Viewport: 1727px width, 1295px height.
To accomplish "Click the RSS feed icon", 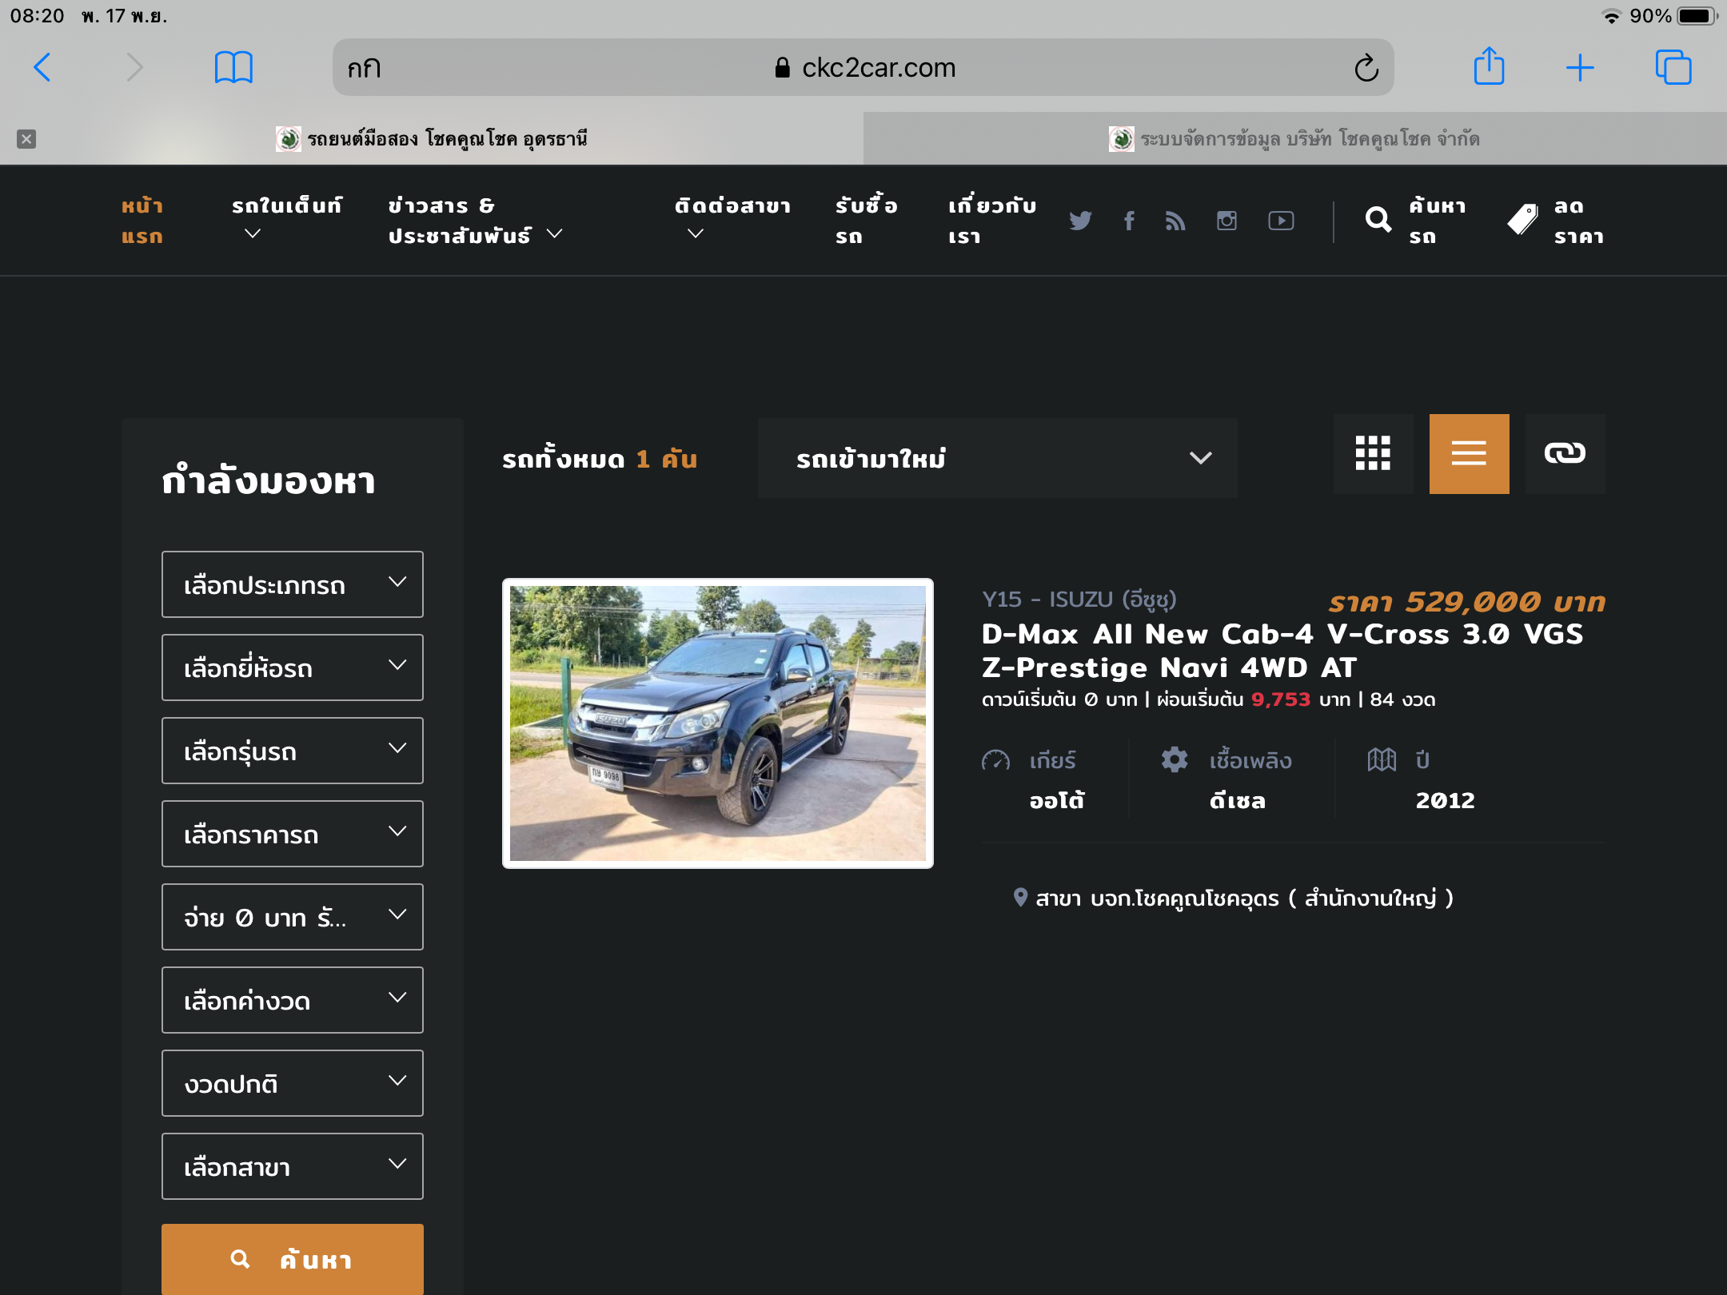I will click(x=1175, y=221).
